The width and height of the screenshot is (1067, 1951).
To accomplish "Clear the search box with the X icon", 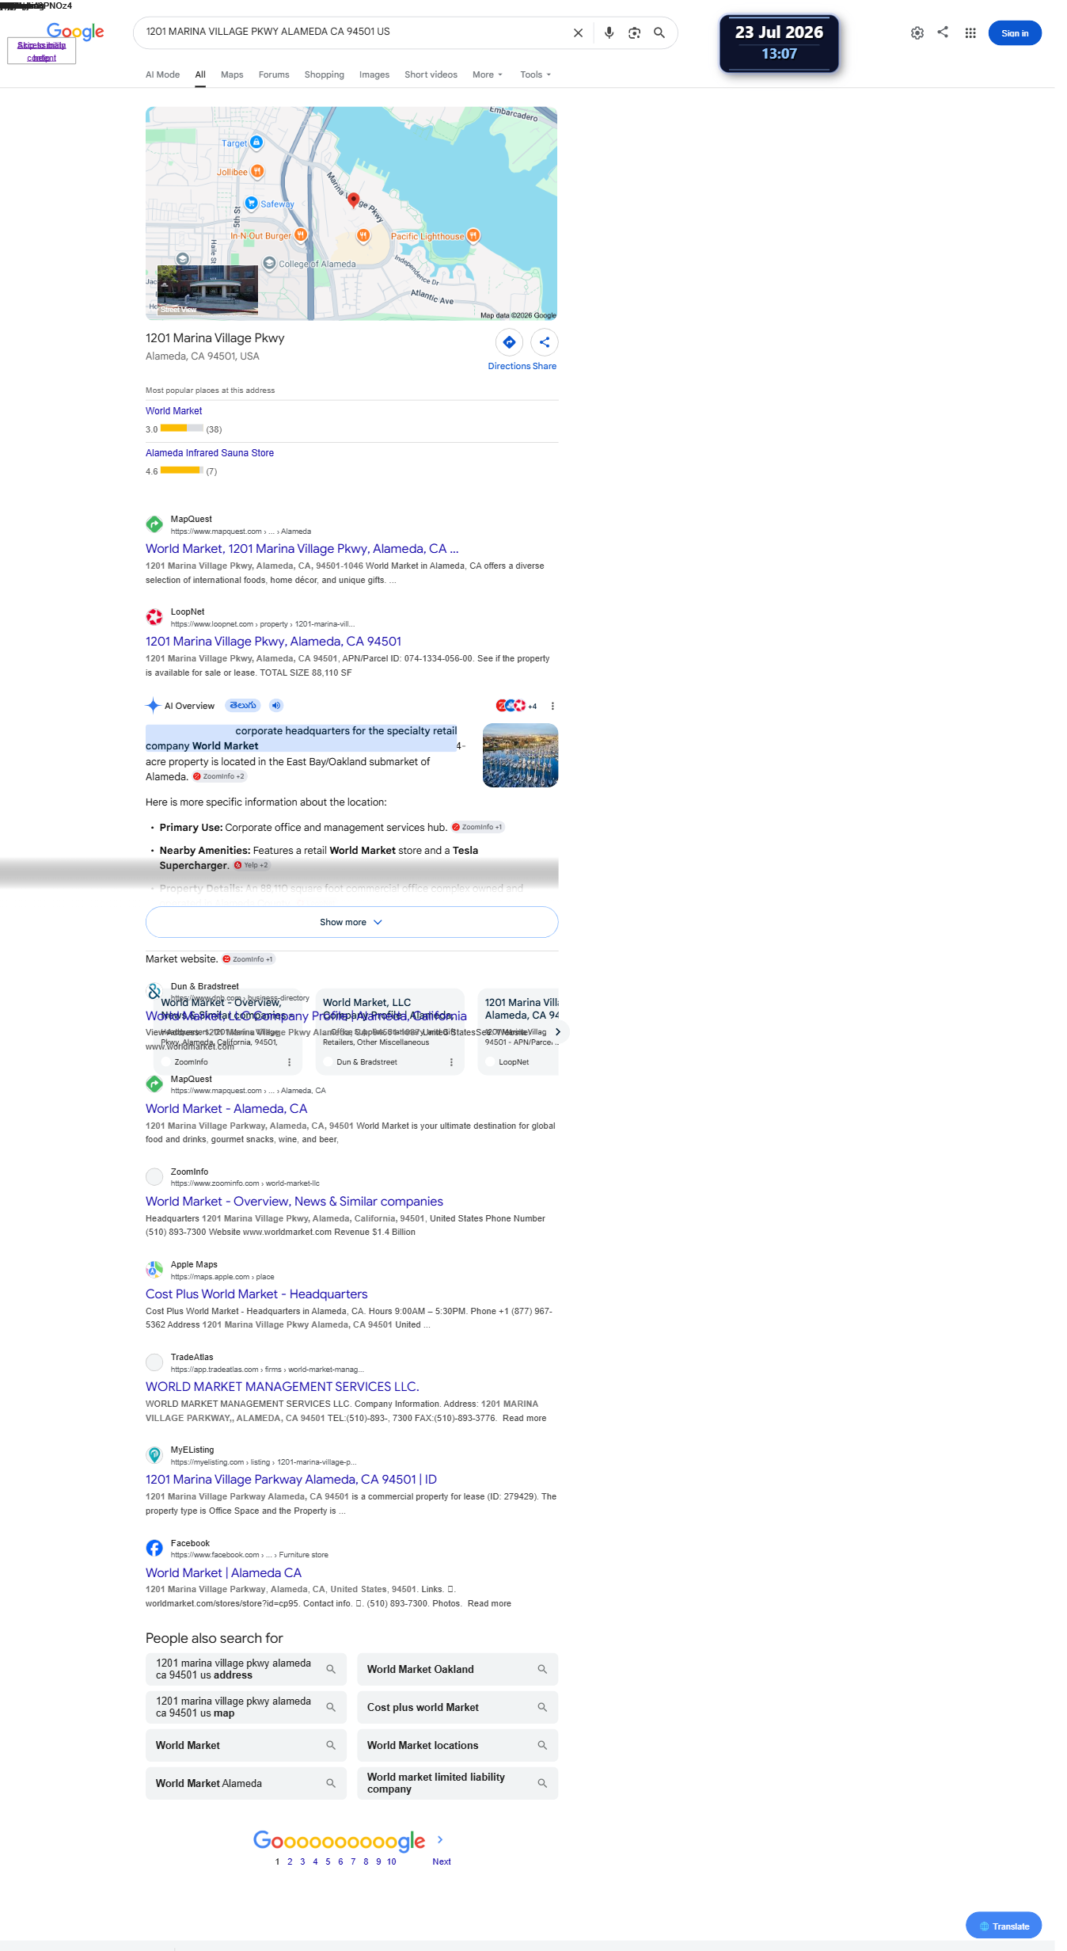I will tap(579, 33).
